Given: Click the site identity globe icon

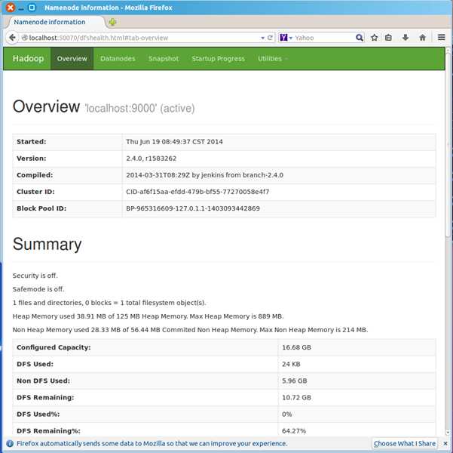Looking at the screenshot, I should coord(25,38).
